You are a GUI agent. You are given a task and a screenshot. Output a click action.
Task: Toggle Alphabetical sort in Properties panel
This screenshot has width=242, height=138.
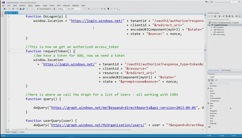(212, 80)
